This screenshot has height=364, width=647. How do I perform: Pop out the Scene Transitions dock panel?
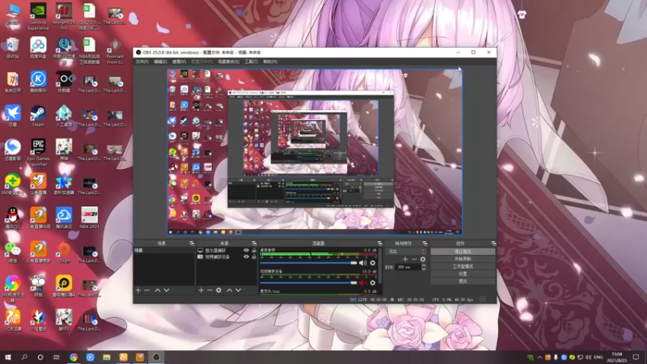point(425,243)
